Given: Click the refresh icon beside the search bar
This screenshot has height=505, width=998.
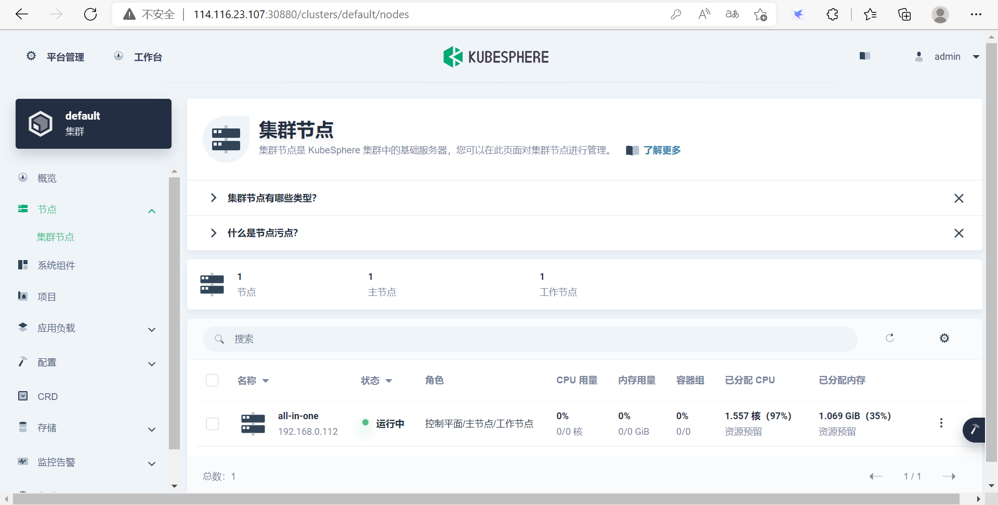Looking at the screenshot, I should point(890,338).
